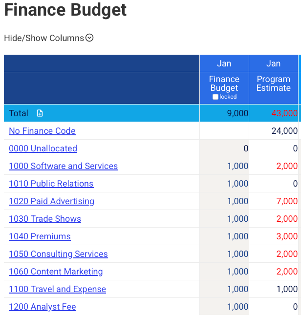Click the Jan Program Estimate column header
301x316 pixels.
click(x=274, y=84)
